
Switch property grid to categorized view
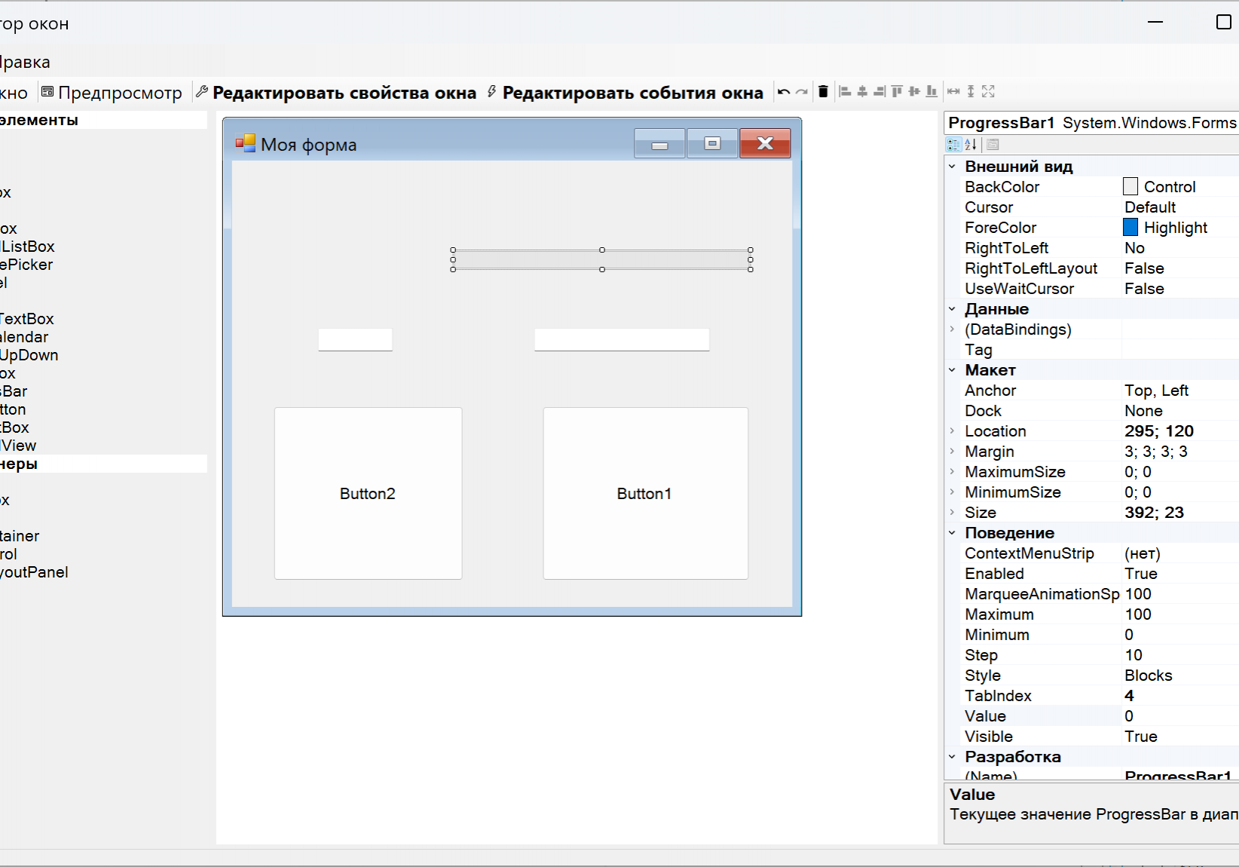click(953, 145)
